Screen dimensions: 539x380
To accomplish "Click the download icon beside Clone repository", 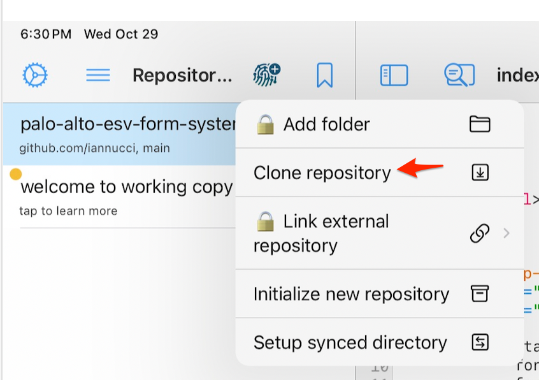I will point(479,172).
